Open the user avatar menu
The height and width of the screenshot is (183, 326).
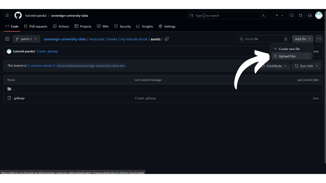tap(319, 15)
